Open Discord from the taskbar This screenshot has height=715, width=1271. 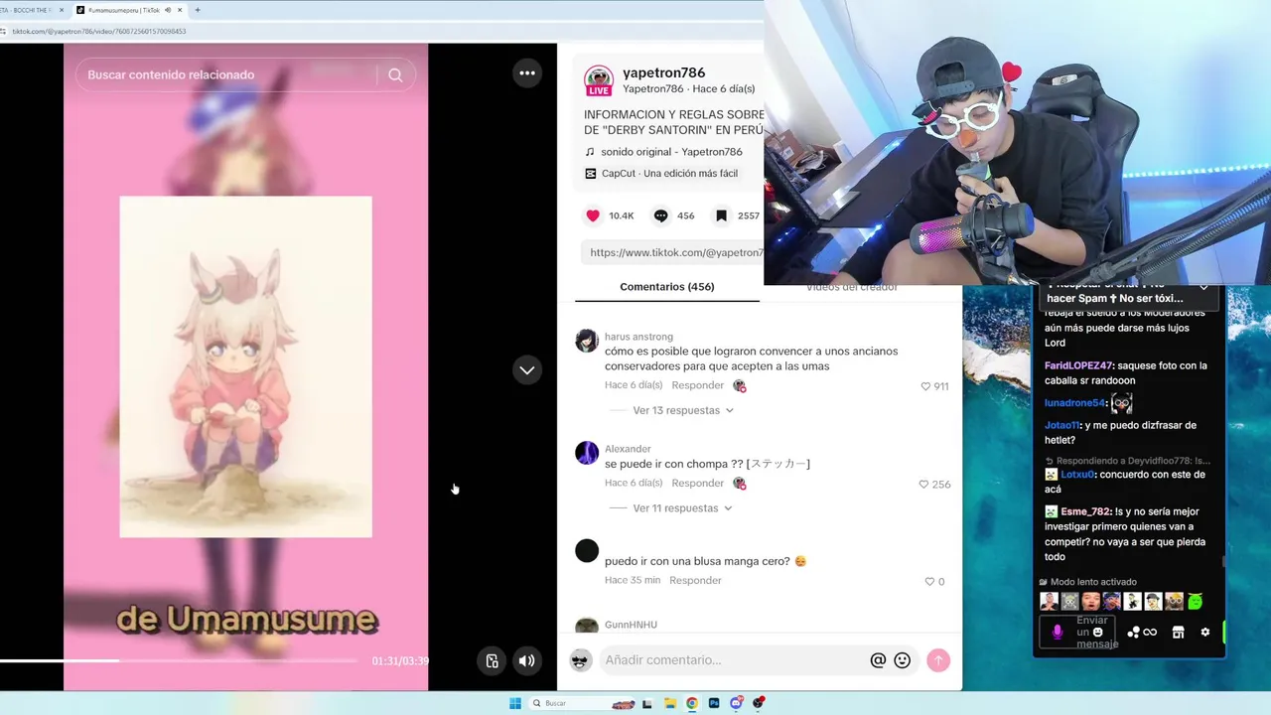click(736, 703)
